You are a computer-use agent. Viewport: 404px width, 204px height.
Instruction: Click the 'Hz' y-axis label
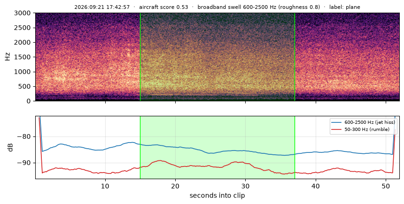(x=8, y=57)
